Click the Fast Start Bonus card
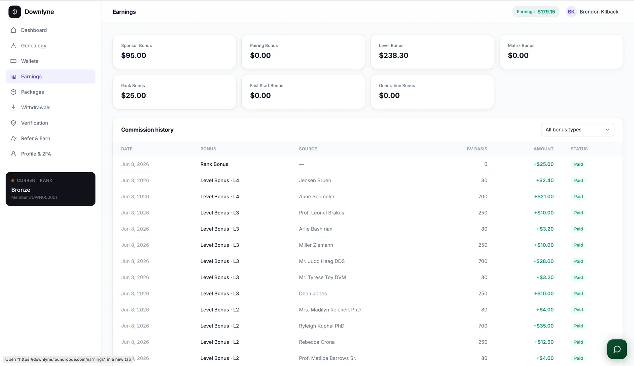Viewport: 634px width, 366px height. click(303, 92)
